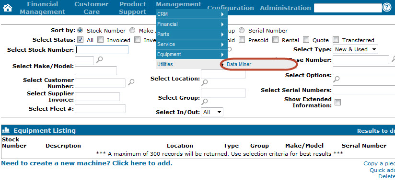Focus the Select Options input field

364,71
